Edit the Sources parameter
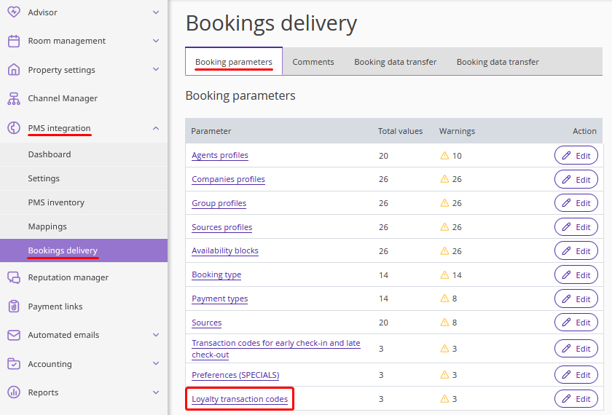The height and width of the screenshot is (415, 612). (576, 322)
